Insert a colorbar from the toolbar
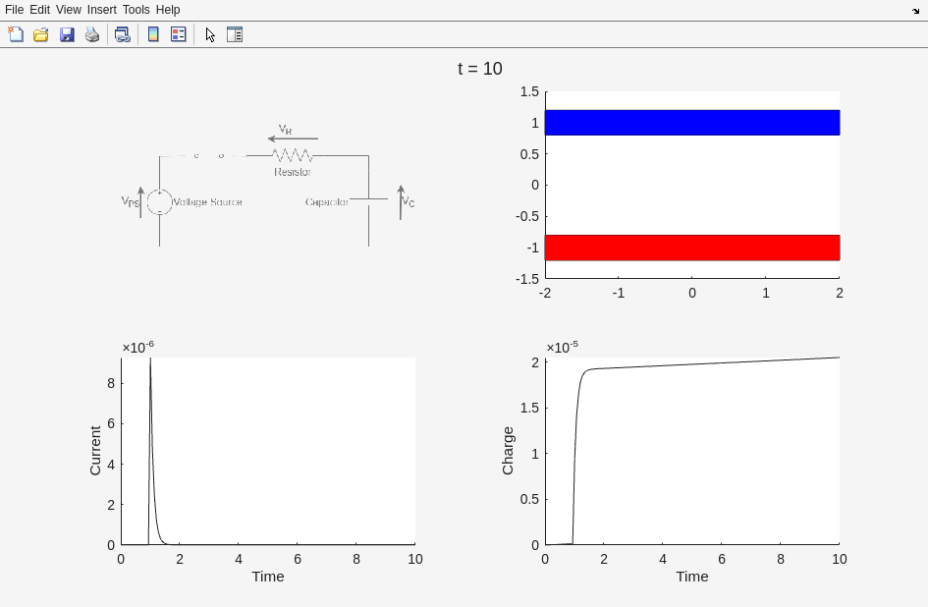Image resolution: width=928 pixels, height=607 pixels. (x=153, y=34)
